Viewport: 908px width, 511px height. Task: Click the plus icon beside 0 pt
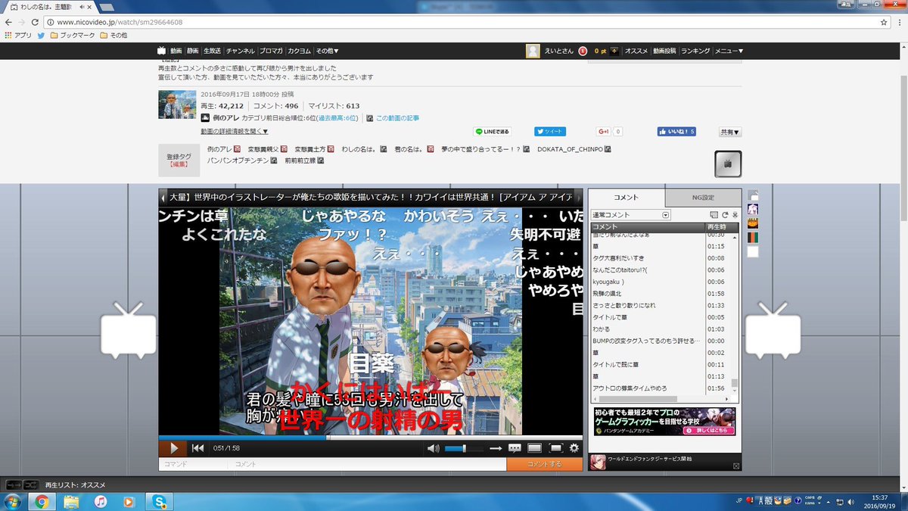(x=614, y=51)
